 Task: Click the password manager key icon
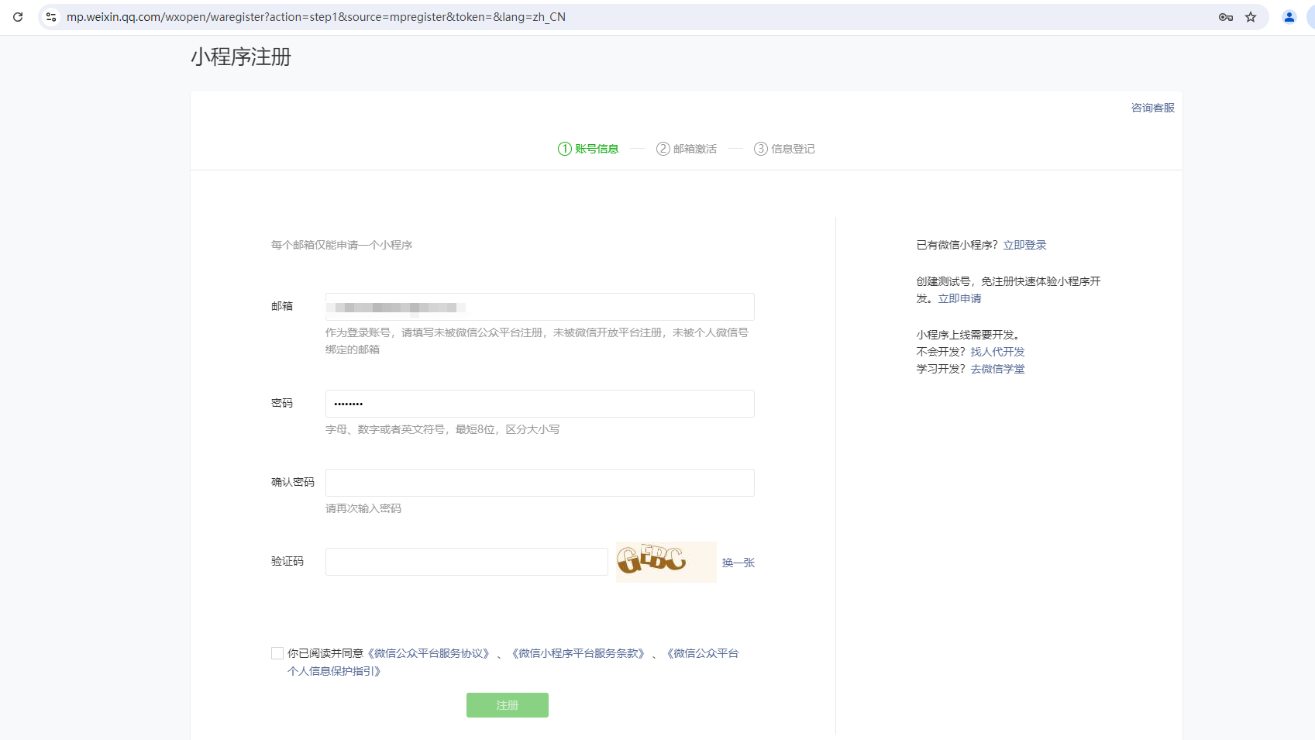click(1225, 17)
